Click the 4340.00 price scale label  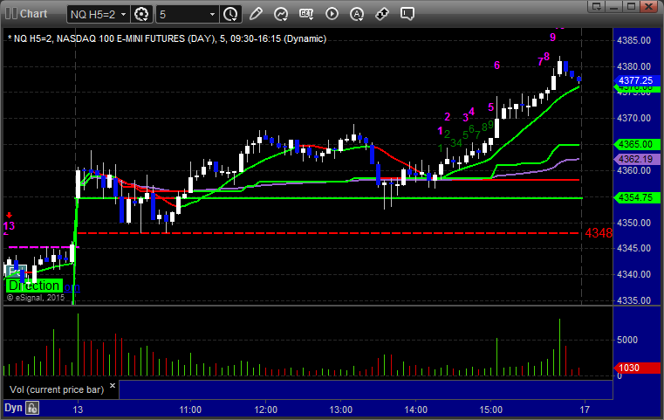pos(634,275)
